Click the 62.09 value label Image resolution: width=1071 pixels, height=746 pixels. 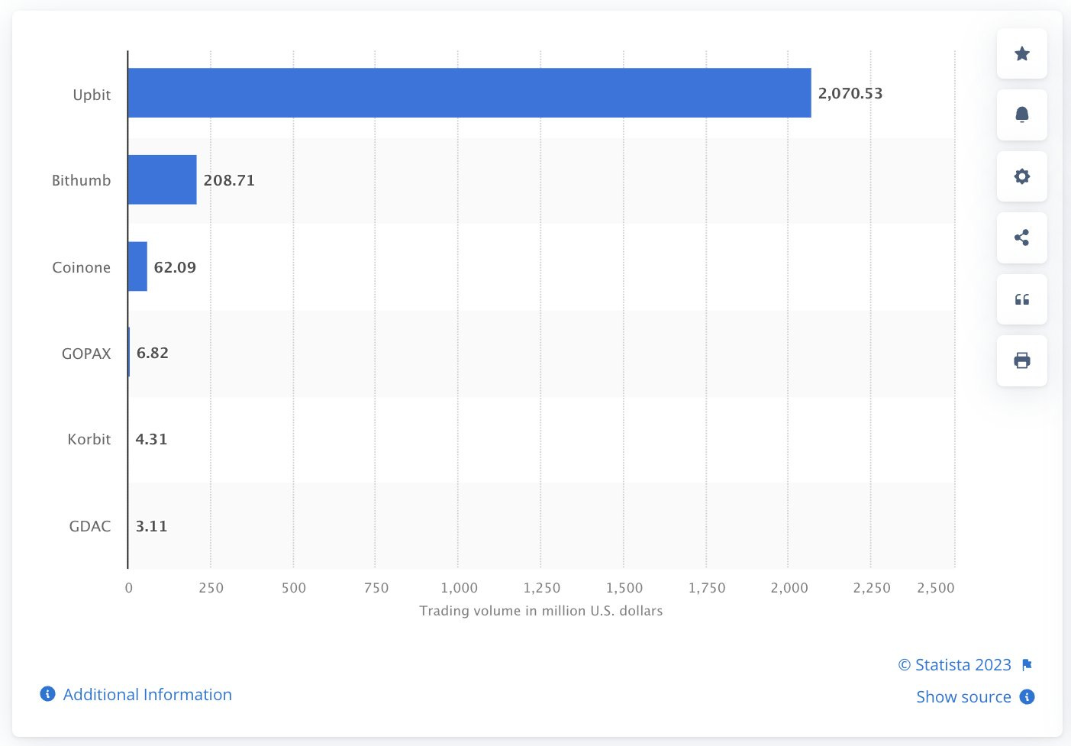175,267
